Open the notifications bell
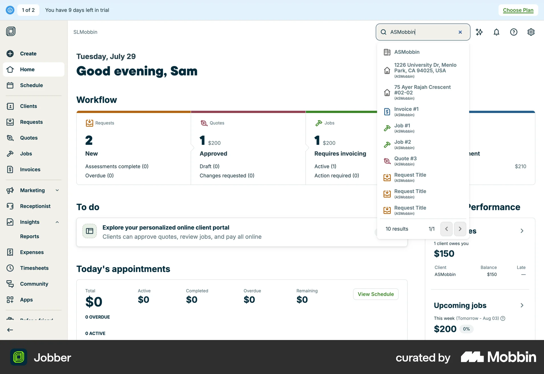 (x=496, y=32)
